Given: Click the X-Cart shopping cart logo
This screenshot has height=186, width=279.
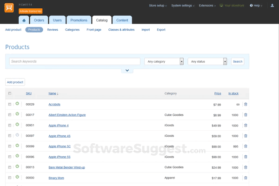Looking at the screenshot, I should coord(9,8).
